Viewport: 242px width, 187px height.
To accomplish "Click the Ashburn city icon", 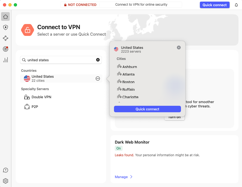I will pyautogui.click(x=119, y=66).
